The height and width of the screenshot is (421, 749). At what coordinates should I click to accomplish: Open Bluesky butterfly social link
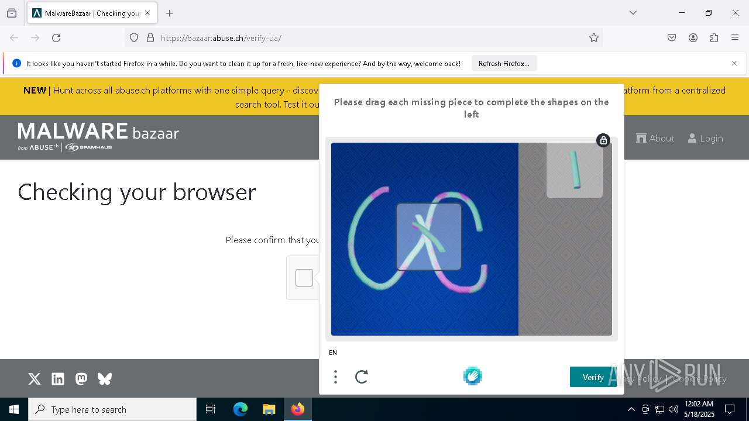(x=105, y=379)
